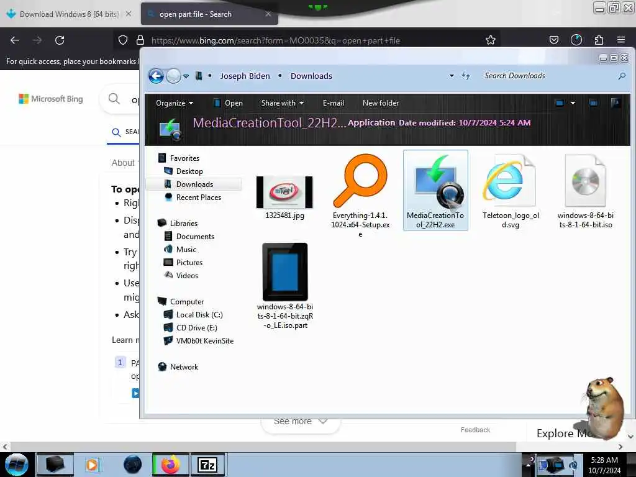Select 1325481.jpg thumbnail
Viewport: 636px width, 477px height.
(x=284, y=193)
